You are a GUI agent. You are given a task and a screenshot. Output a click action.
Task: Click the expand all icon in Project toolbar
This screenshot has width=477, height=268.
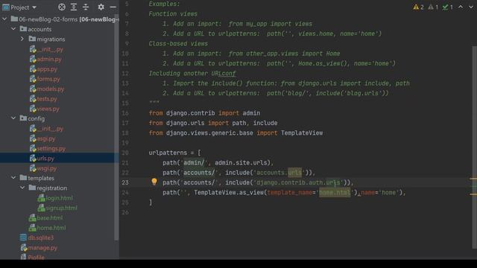pos(74,7)
